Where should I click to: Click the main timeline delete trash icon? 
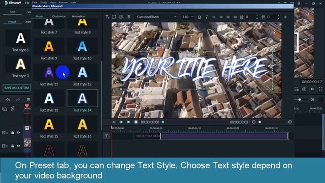tap(28, 100)
